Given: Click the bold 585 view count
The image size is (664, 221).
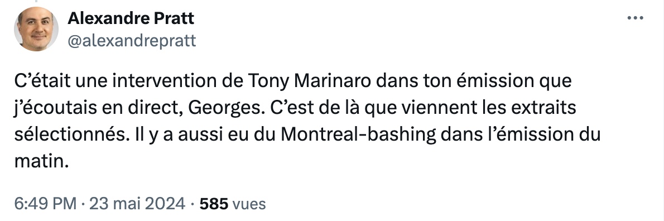Looking at the screenshot, I should (214, 204).
